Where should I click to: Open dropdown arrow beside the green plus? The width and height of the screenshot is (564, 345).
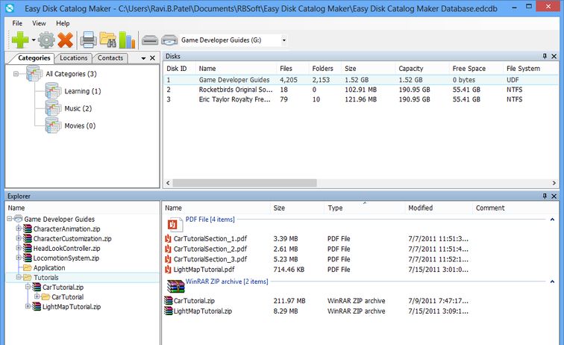pos(34,40)
